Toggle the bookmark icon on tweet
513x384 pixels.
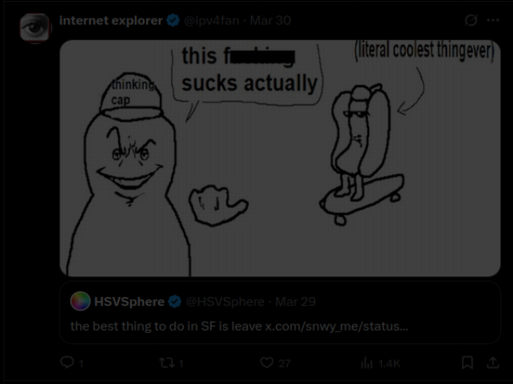click(467, 363)
